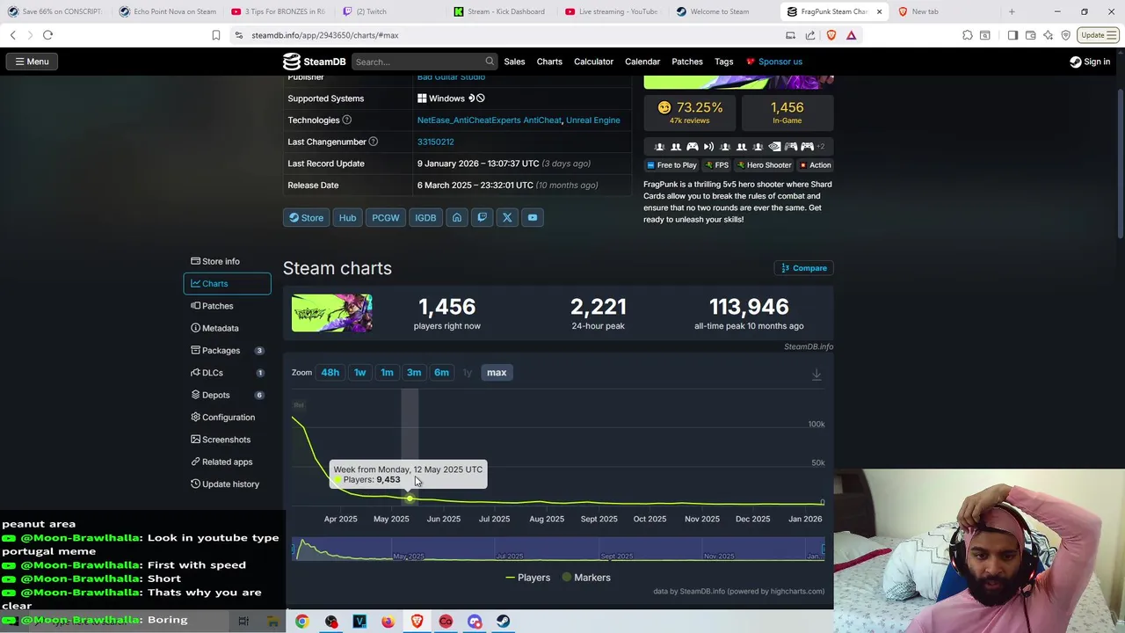The width and height of the screenshot is (1125, 633).
Task: Open the Brave Wallet icon
Action: (1030, 35)
